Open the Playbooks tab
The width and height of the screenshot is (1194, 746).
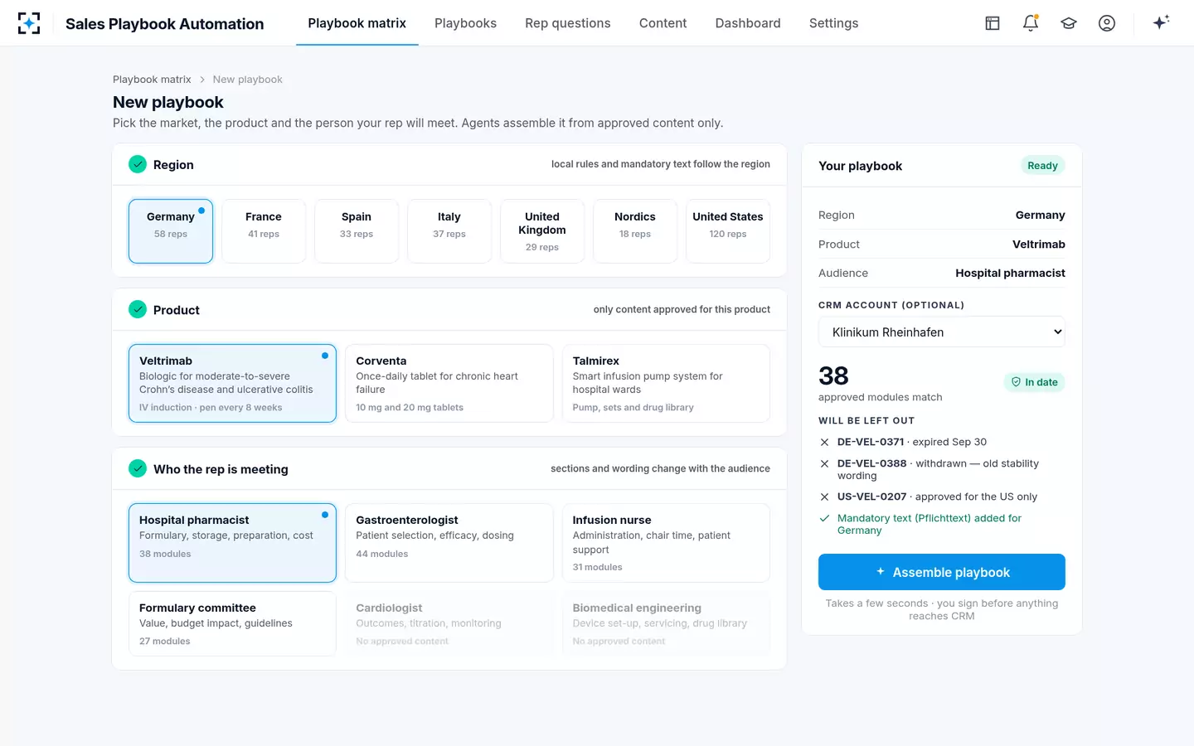pos(465,23)
